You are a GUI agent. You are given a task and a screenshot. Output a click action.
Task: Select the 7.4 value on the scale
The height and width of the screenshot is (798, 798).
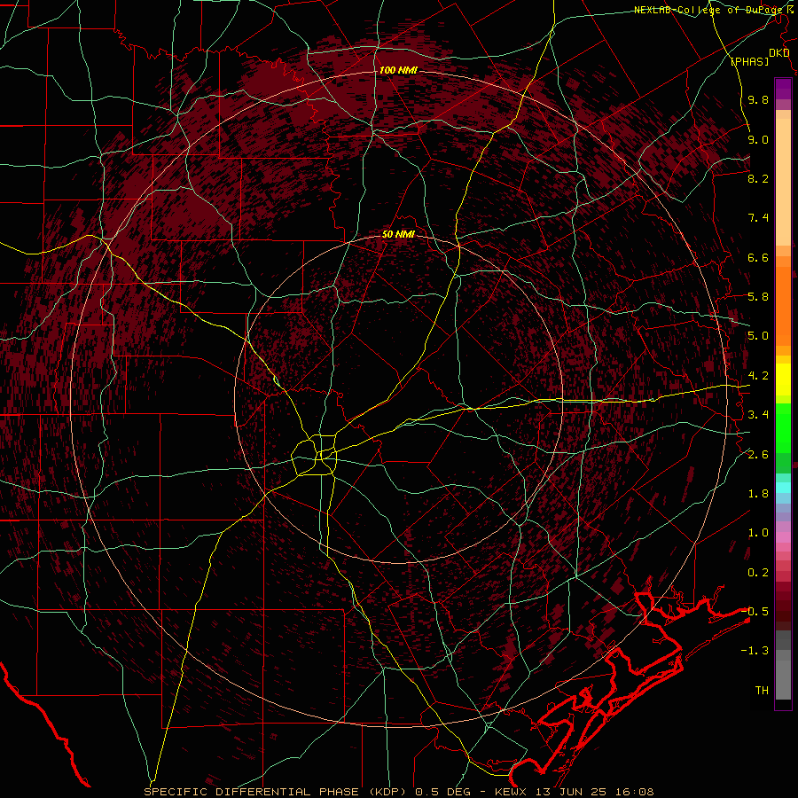click(758, 218)
